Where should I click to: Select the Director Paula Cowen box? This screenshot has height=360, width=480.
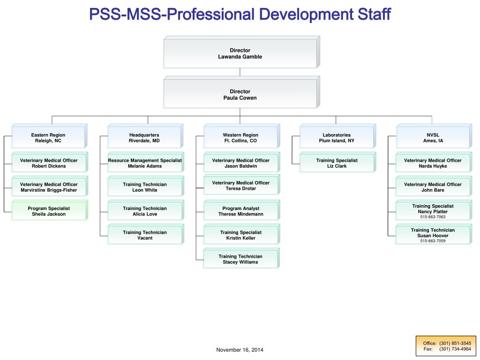[242, 92]
